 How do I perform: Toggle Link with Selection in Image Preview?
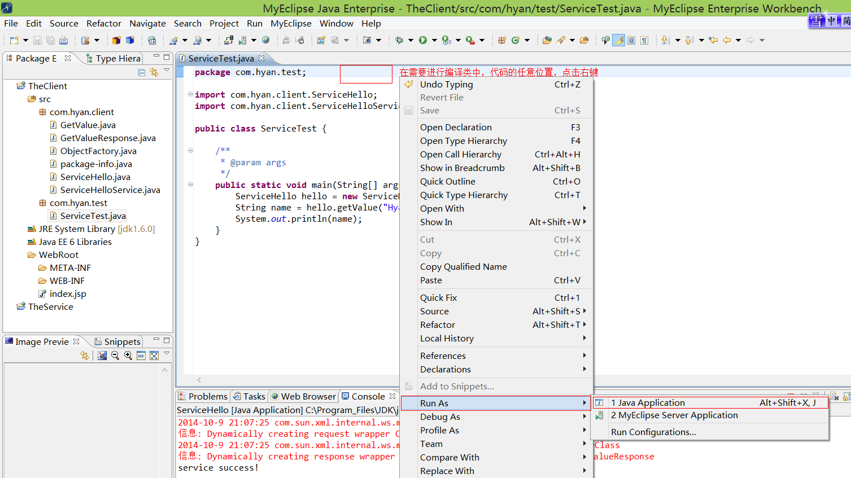coord(85,356)
